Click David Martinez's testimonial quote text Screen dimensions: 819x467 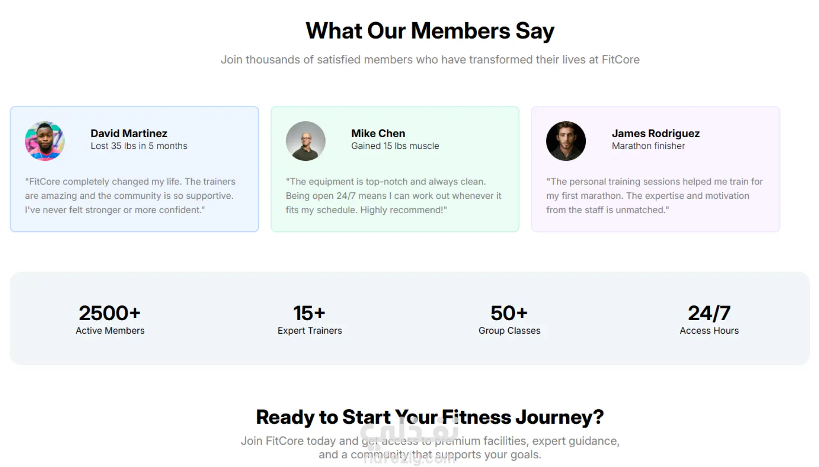[x=130, y=195]
